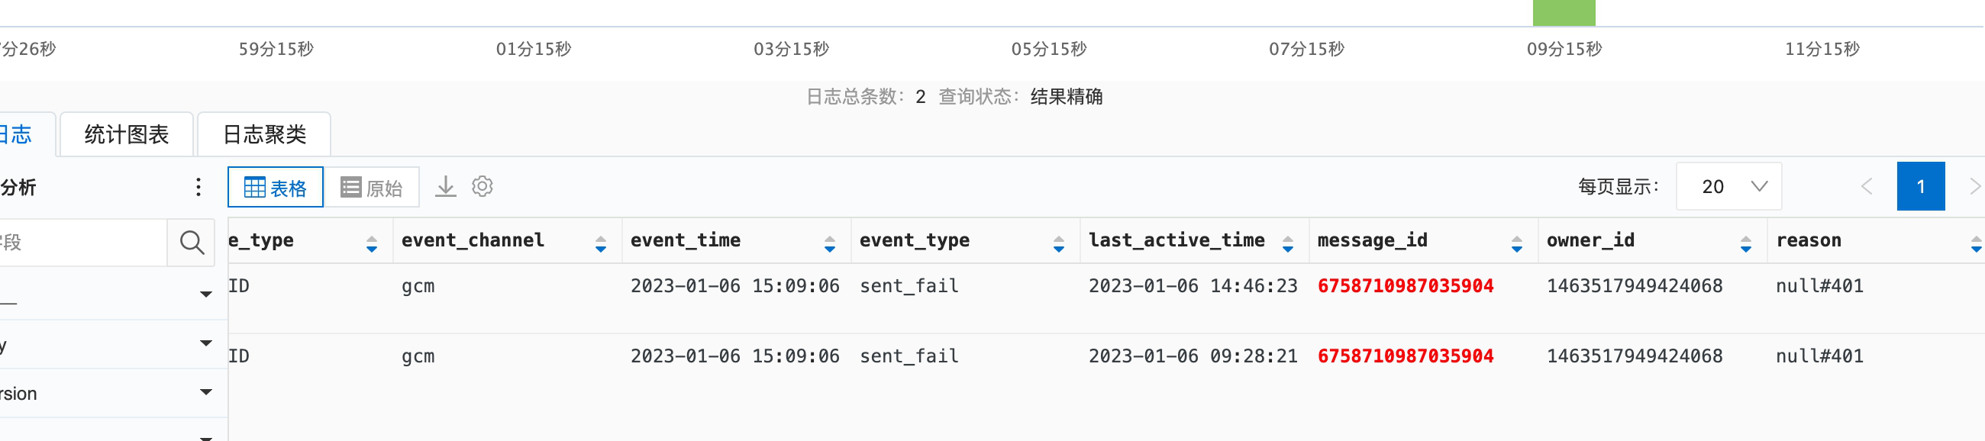The height and width of the screenshot is (441, 1985).
Task: Switch to raw (原始) view
Action: [x=371, y=187]
